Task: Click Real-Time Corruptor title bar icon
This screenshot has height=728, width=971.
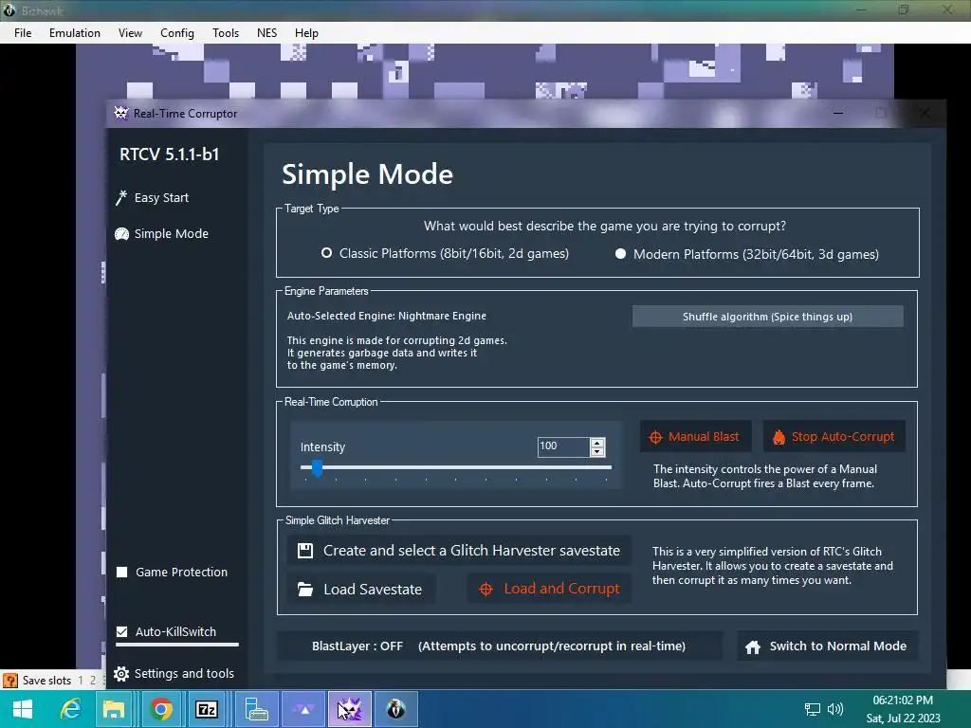Action: (120, 113)
